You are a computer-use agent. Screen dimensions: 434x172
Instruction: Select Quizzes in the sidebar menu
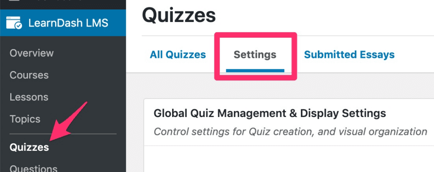[x=29, y=147]
